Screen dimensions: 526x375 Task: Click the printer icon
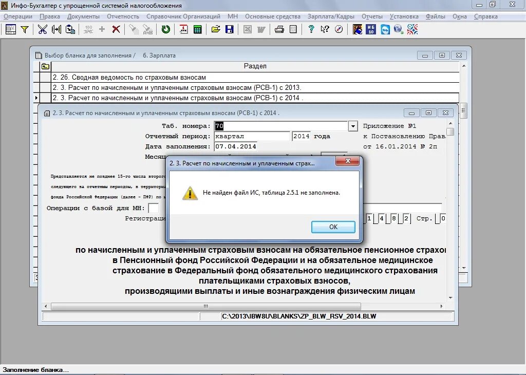click(279, 29)
